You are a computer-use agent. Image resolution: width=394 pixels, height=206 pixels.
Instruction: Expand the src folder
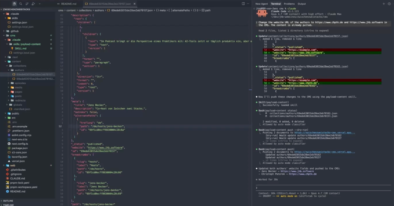pyautogui.click(x=13, y=118)
